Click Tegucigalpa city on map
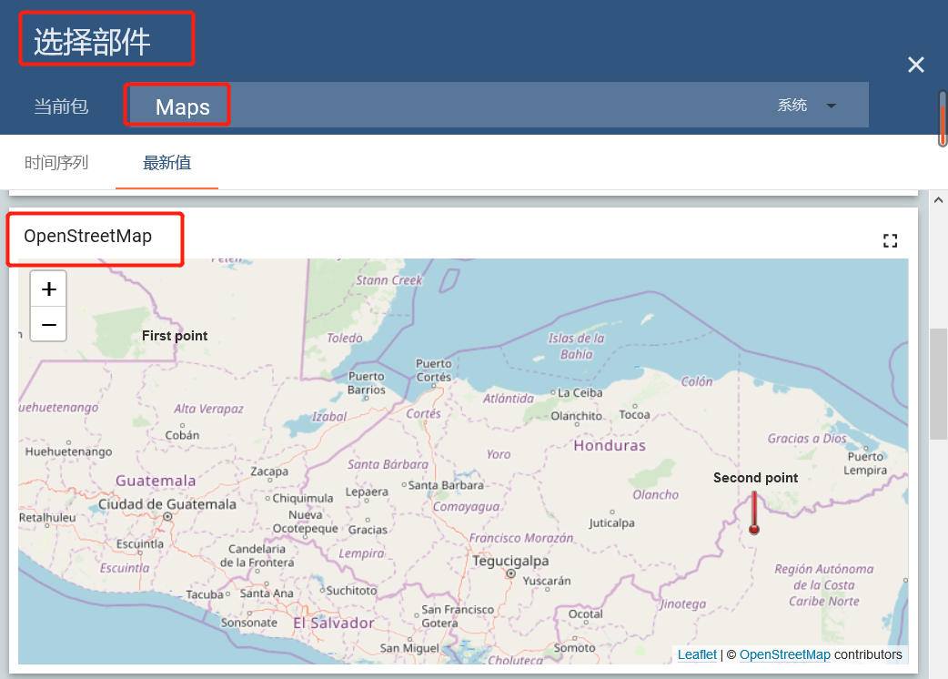Image resolution: width=948 pixels, height=679 pixels. pos(510,561)
